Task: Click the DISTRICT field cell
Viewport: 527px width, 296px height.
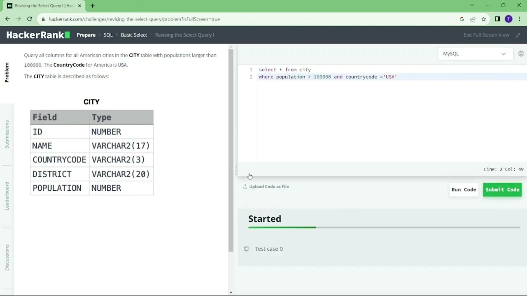Action: [x=59, y=174]
